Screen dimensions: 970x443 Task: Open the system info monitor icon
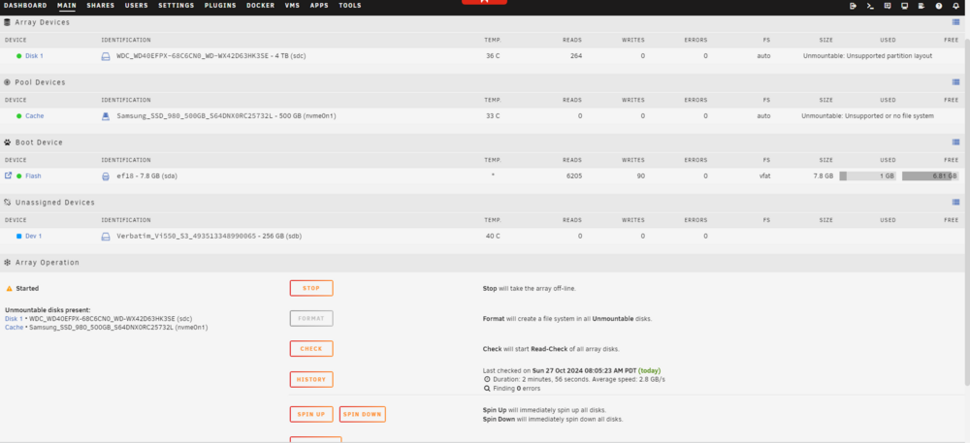(904, 6)
